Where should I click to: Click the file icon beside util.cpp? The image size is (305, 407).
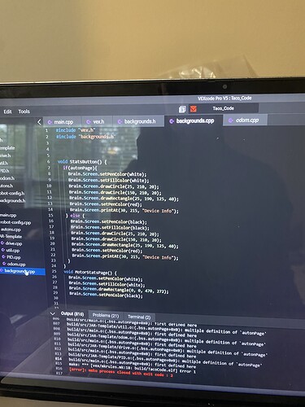click(x=3, y=250)
